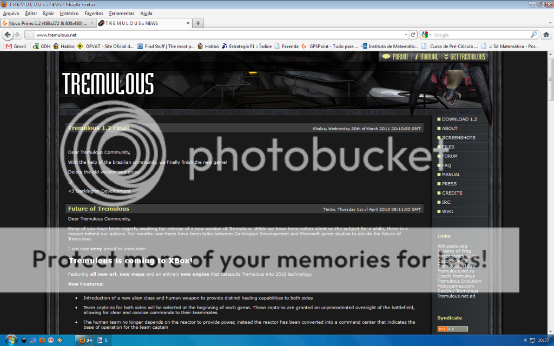Open the list all tabs dropdown
This screenshot has width=554, height=346.
pos(550,23)
